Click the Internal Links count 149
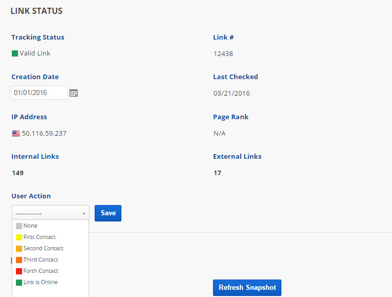The width and height of the screenshot is (392, 297). click(17, 173)
